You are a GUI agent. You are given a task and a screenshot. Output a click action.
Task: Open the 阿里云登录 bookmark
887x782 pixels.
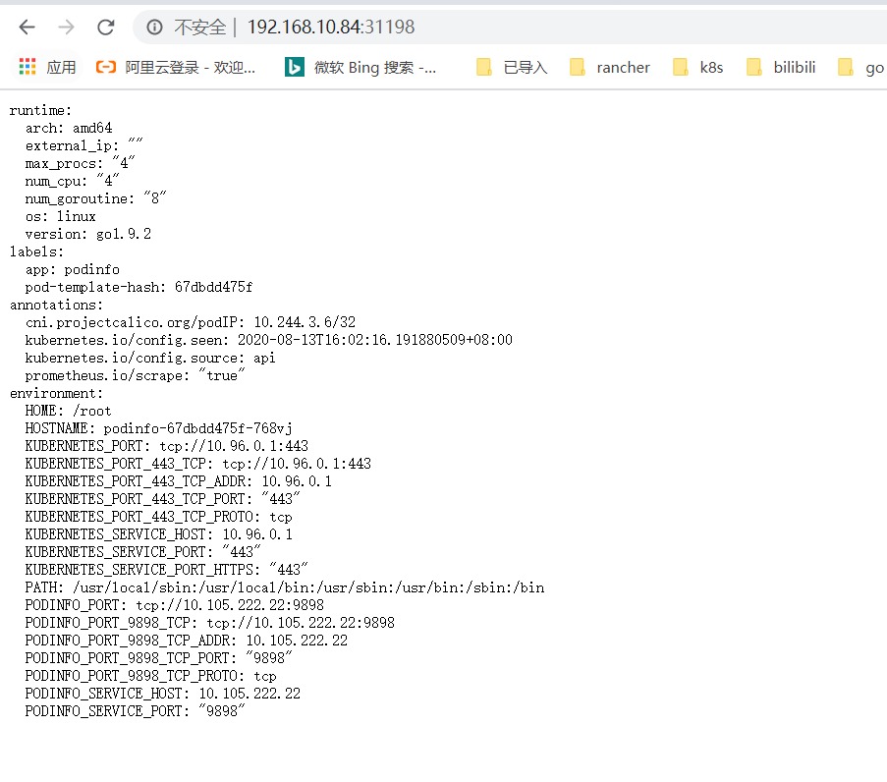click(x=175, y=67)
